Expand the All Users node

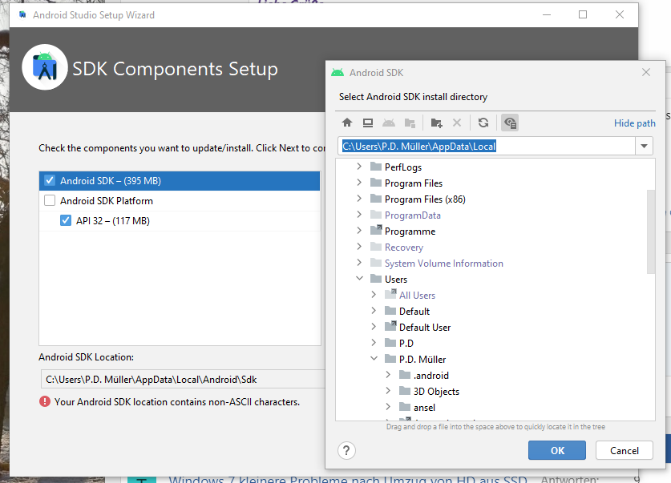point(374,295)
